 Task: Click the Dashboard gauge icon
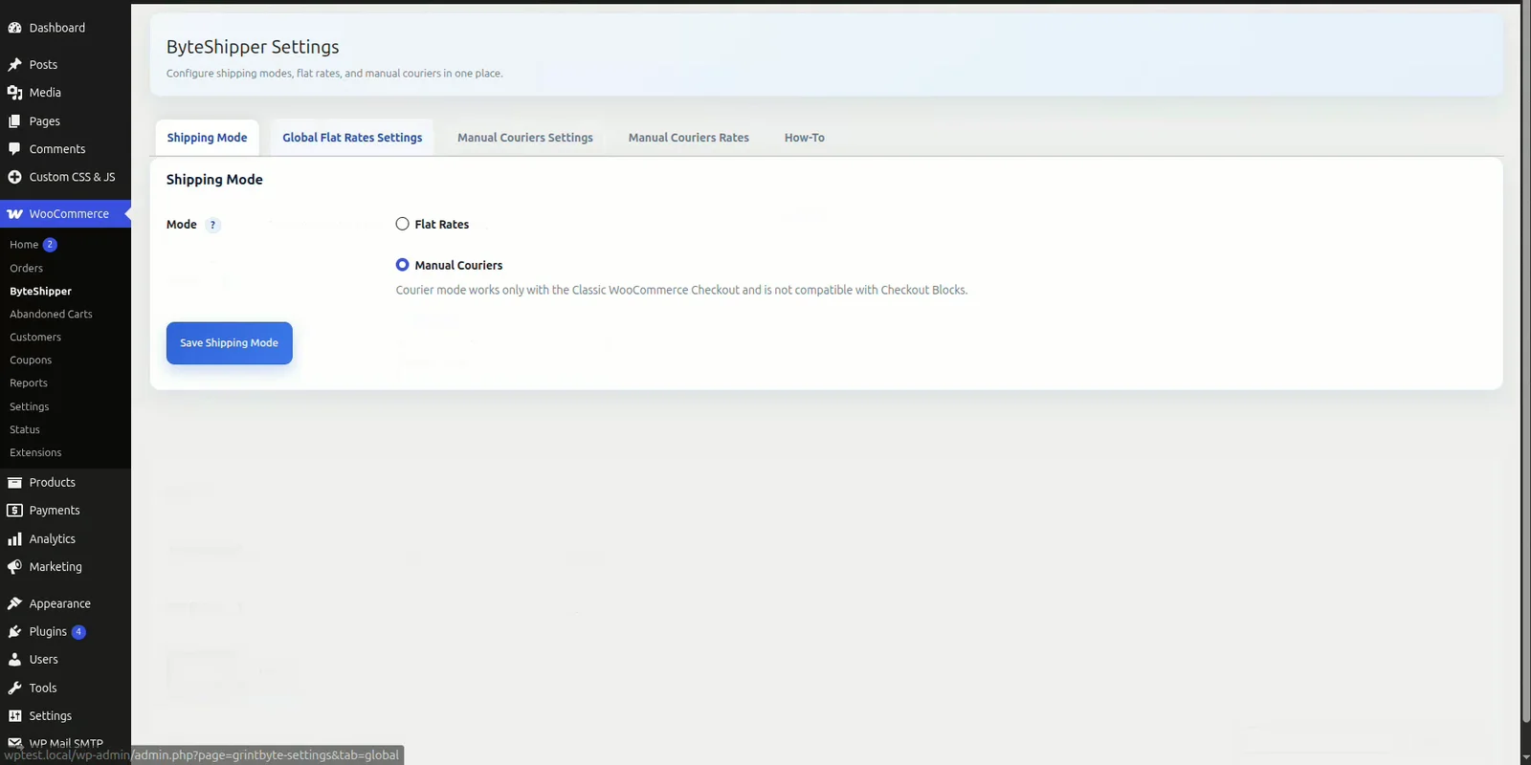(14, 28)
